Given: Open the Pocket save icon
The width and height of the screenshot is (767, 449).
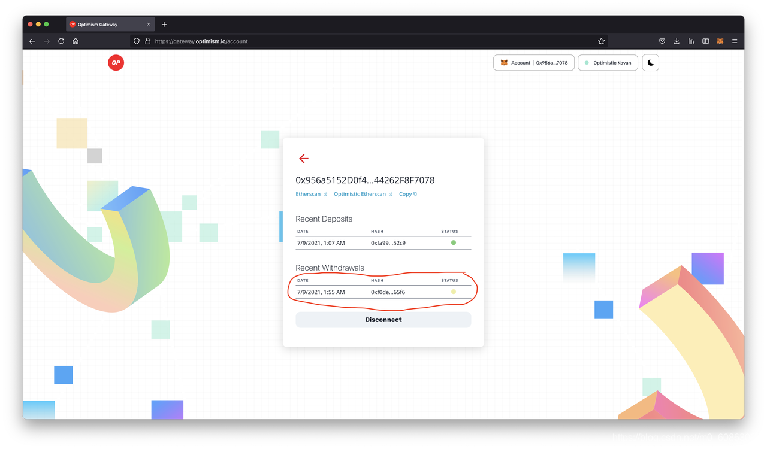Looking at the screenshot, I should click(662, 41).
